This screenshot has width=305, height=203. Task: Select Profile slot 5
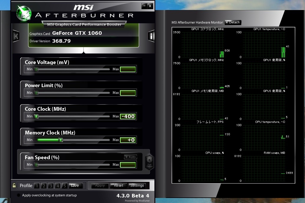[x=65, y=186]
